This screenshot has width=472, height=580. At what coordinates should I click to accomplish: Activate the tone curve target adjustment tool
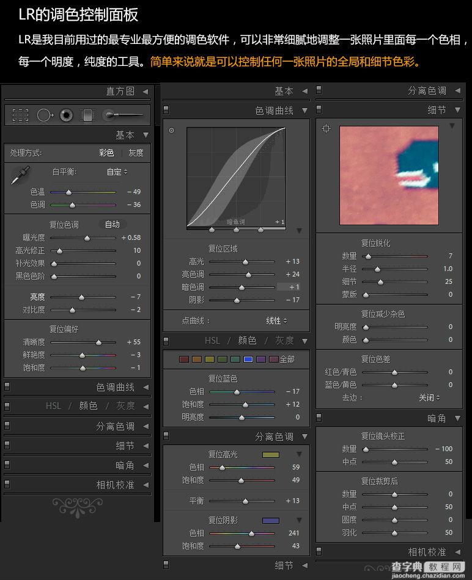click(172, 130)
